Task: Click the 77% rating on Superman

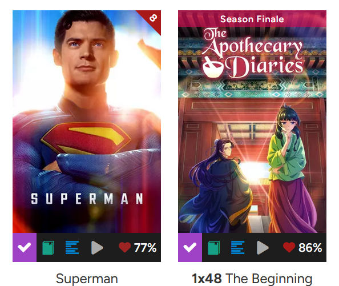Action: (x=145, y=248)
